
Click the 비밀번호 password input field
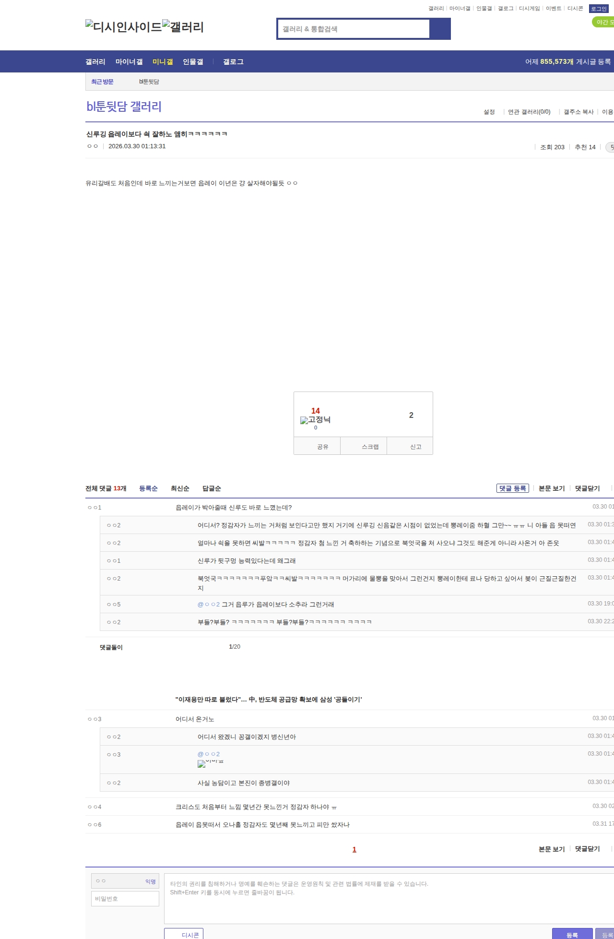pos(125,899)
